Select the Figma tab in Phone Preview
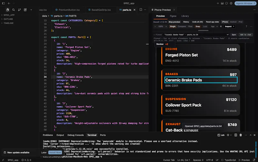 173,16
